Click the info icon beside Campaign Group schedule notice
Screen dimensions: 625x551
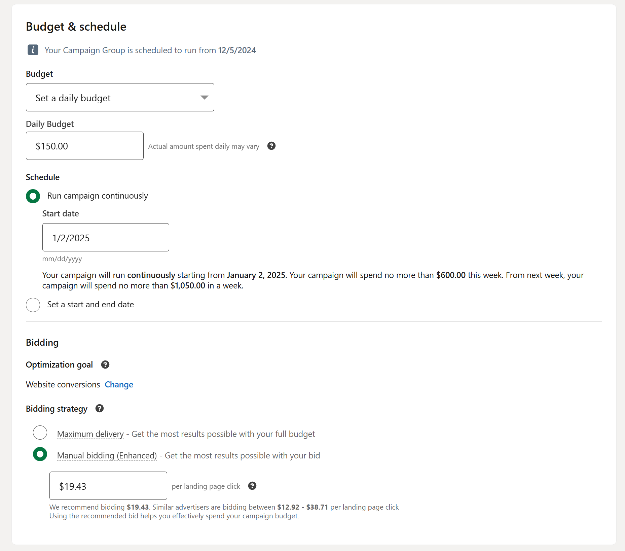[33, 50]
